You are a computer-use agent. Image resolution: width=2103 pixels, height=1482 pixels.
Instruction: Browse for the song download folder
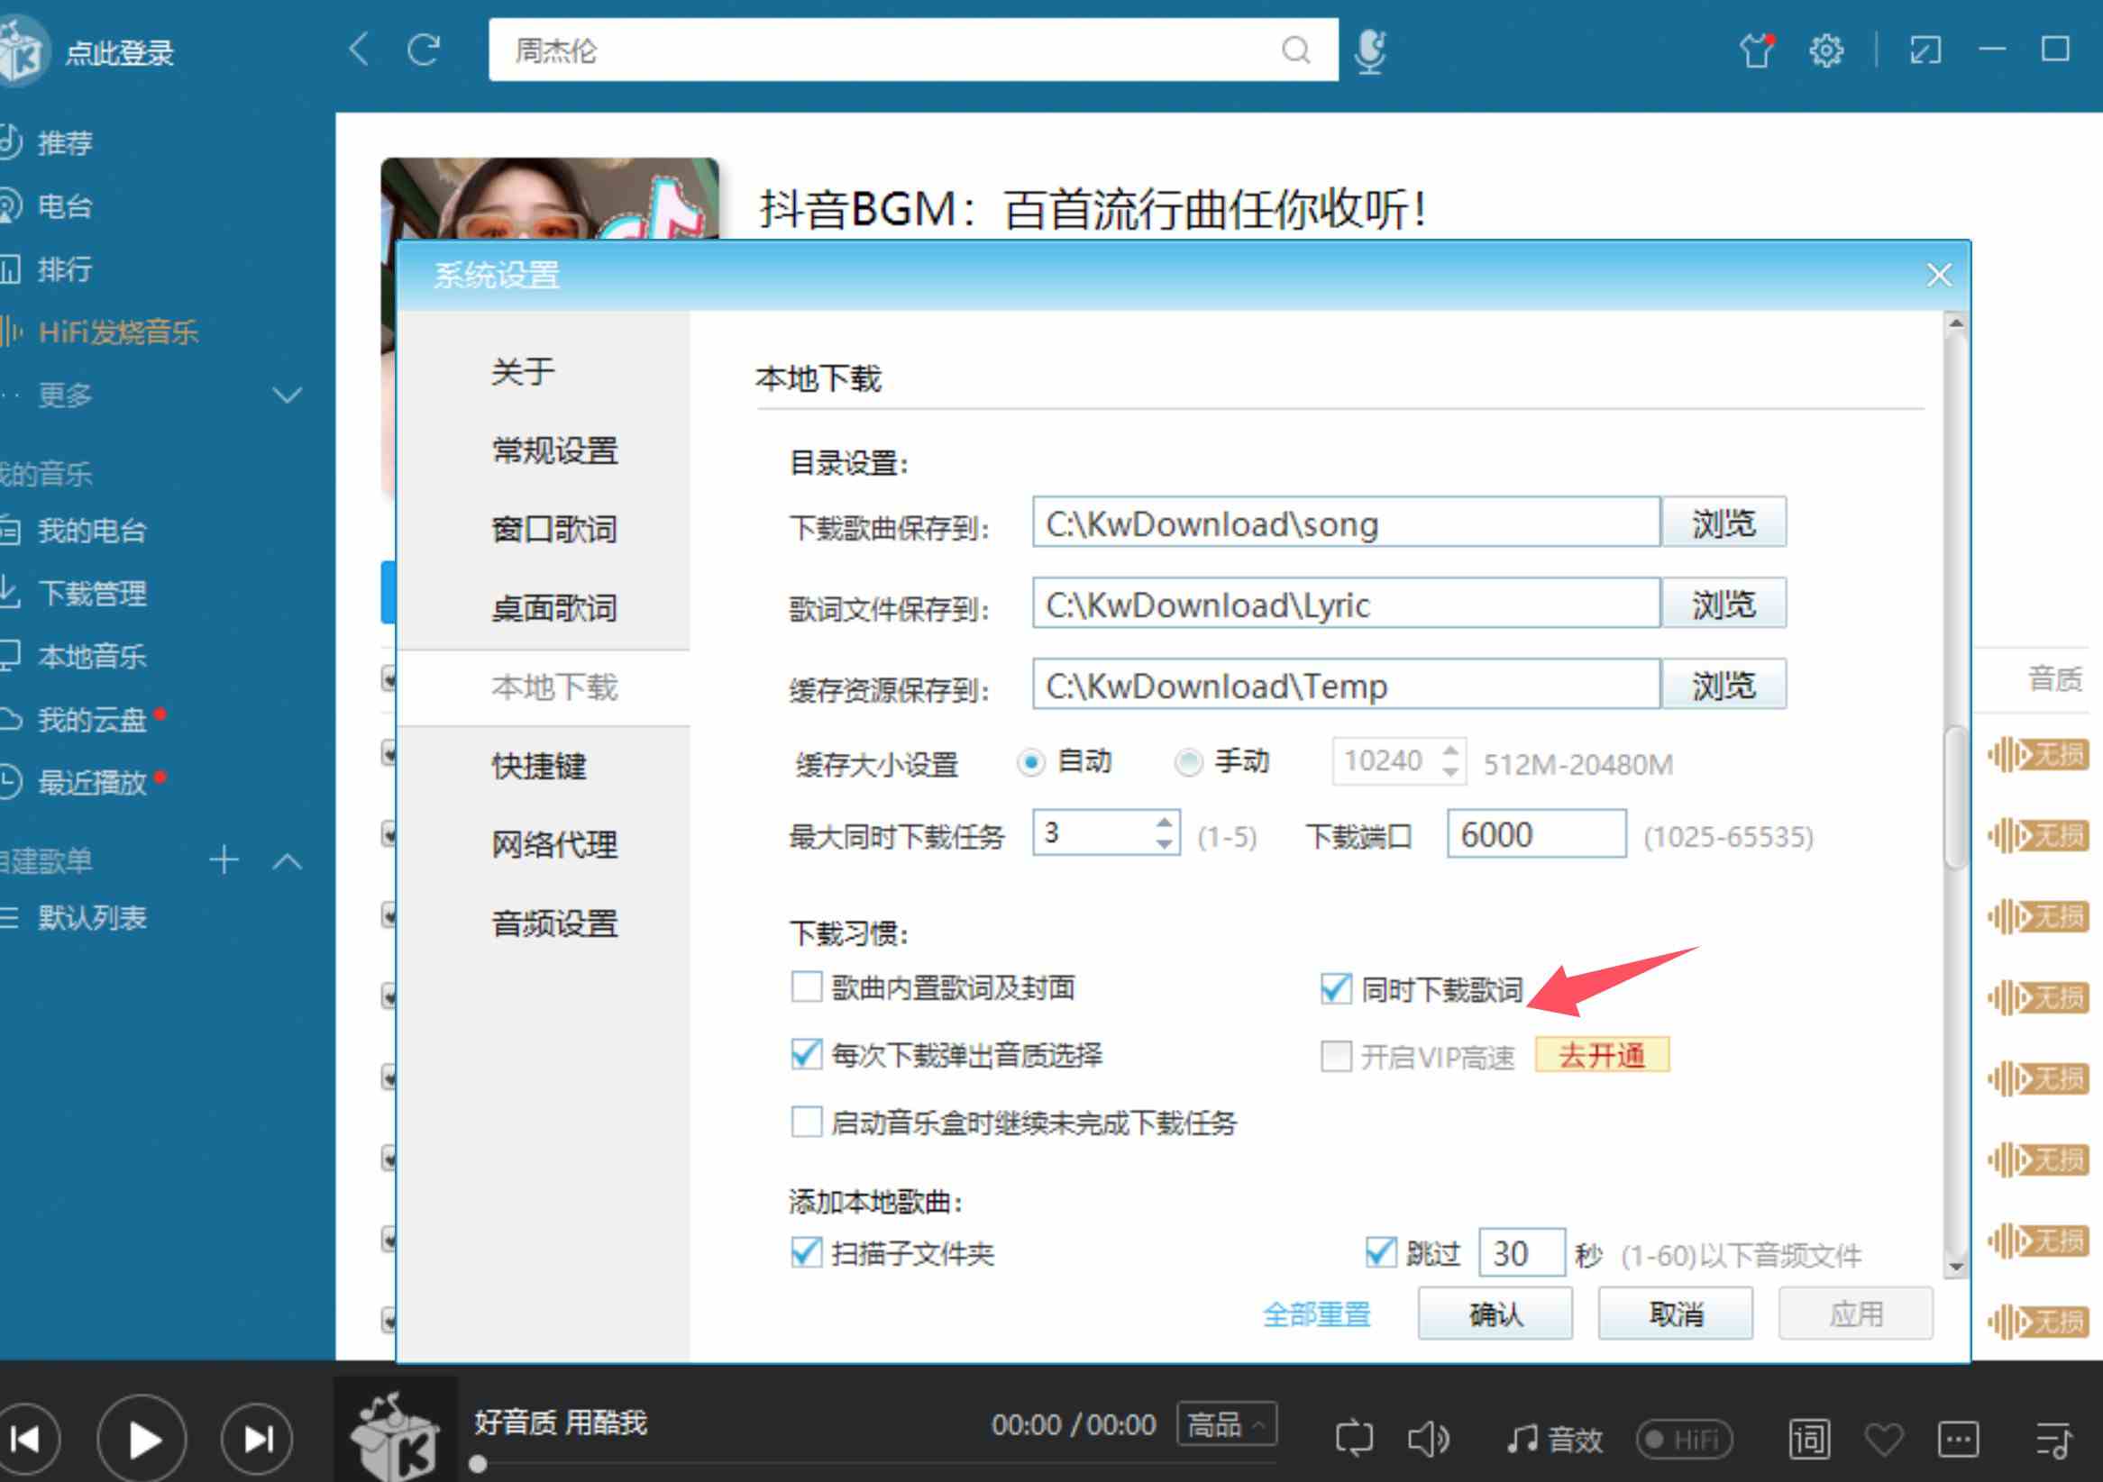[x=1724, y=522]
